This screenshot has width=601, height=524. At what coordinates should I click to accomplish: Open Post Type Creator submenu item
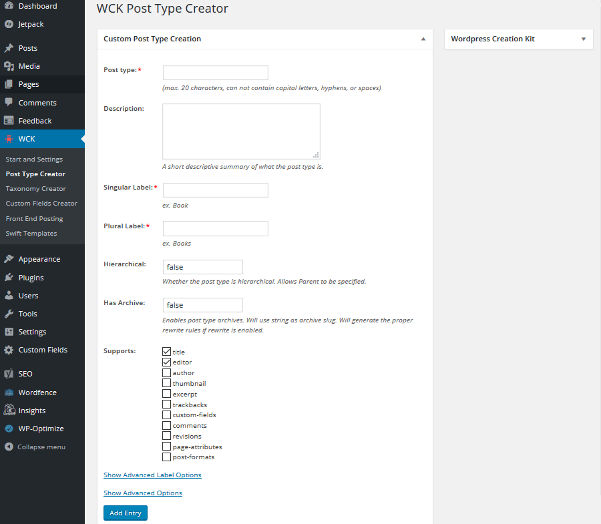(35, 174)
